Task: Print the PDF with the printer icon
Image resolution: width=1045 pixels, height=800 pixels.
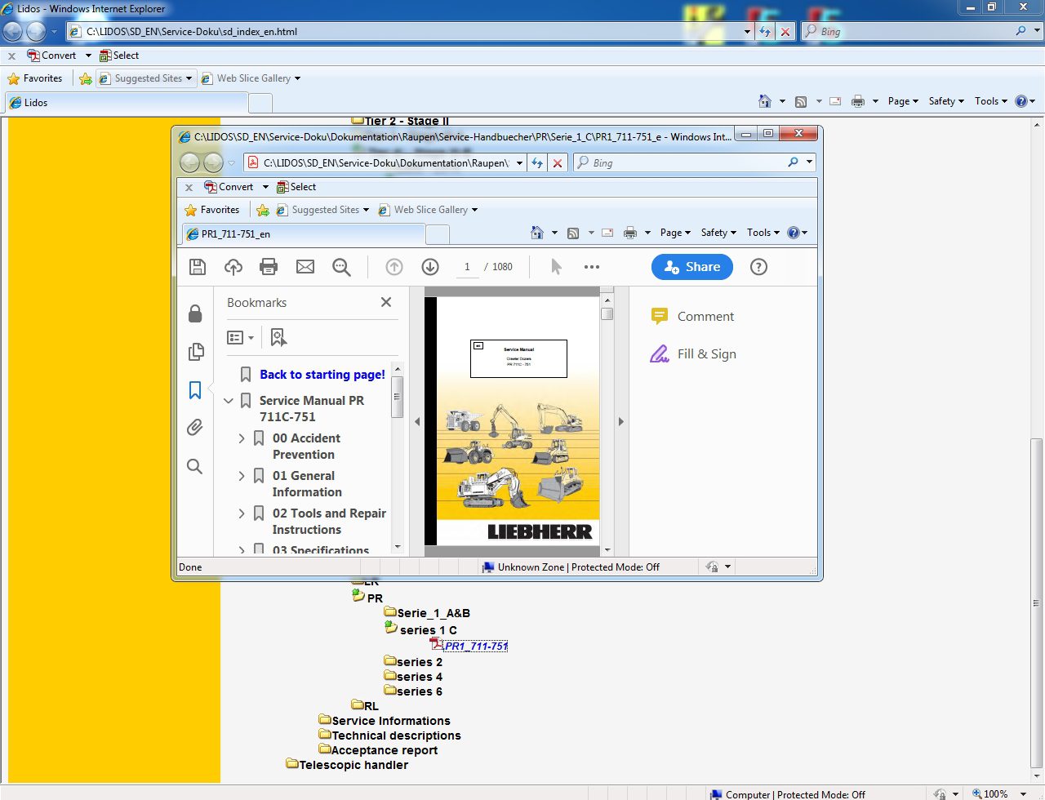Action: tap(269, 267)
